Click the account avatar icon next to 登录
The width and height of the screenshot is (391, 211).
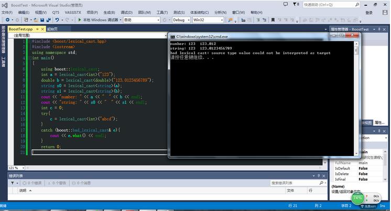coord(385,13)
